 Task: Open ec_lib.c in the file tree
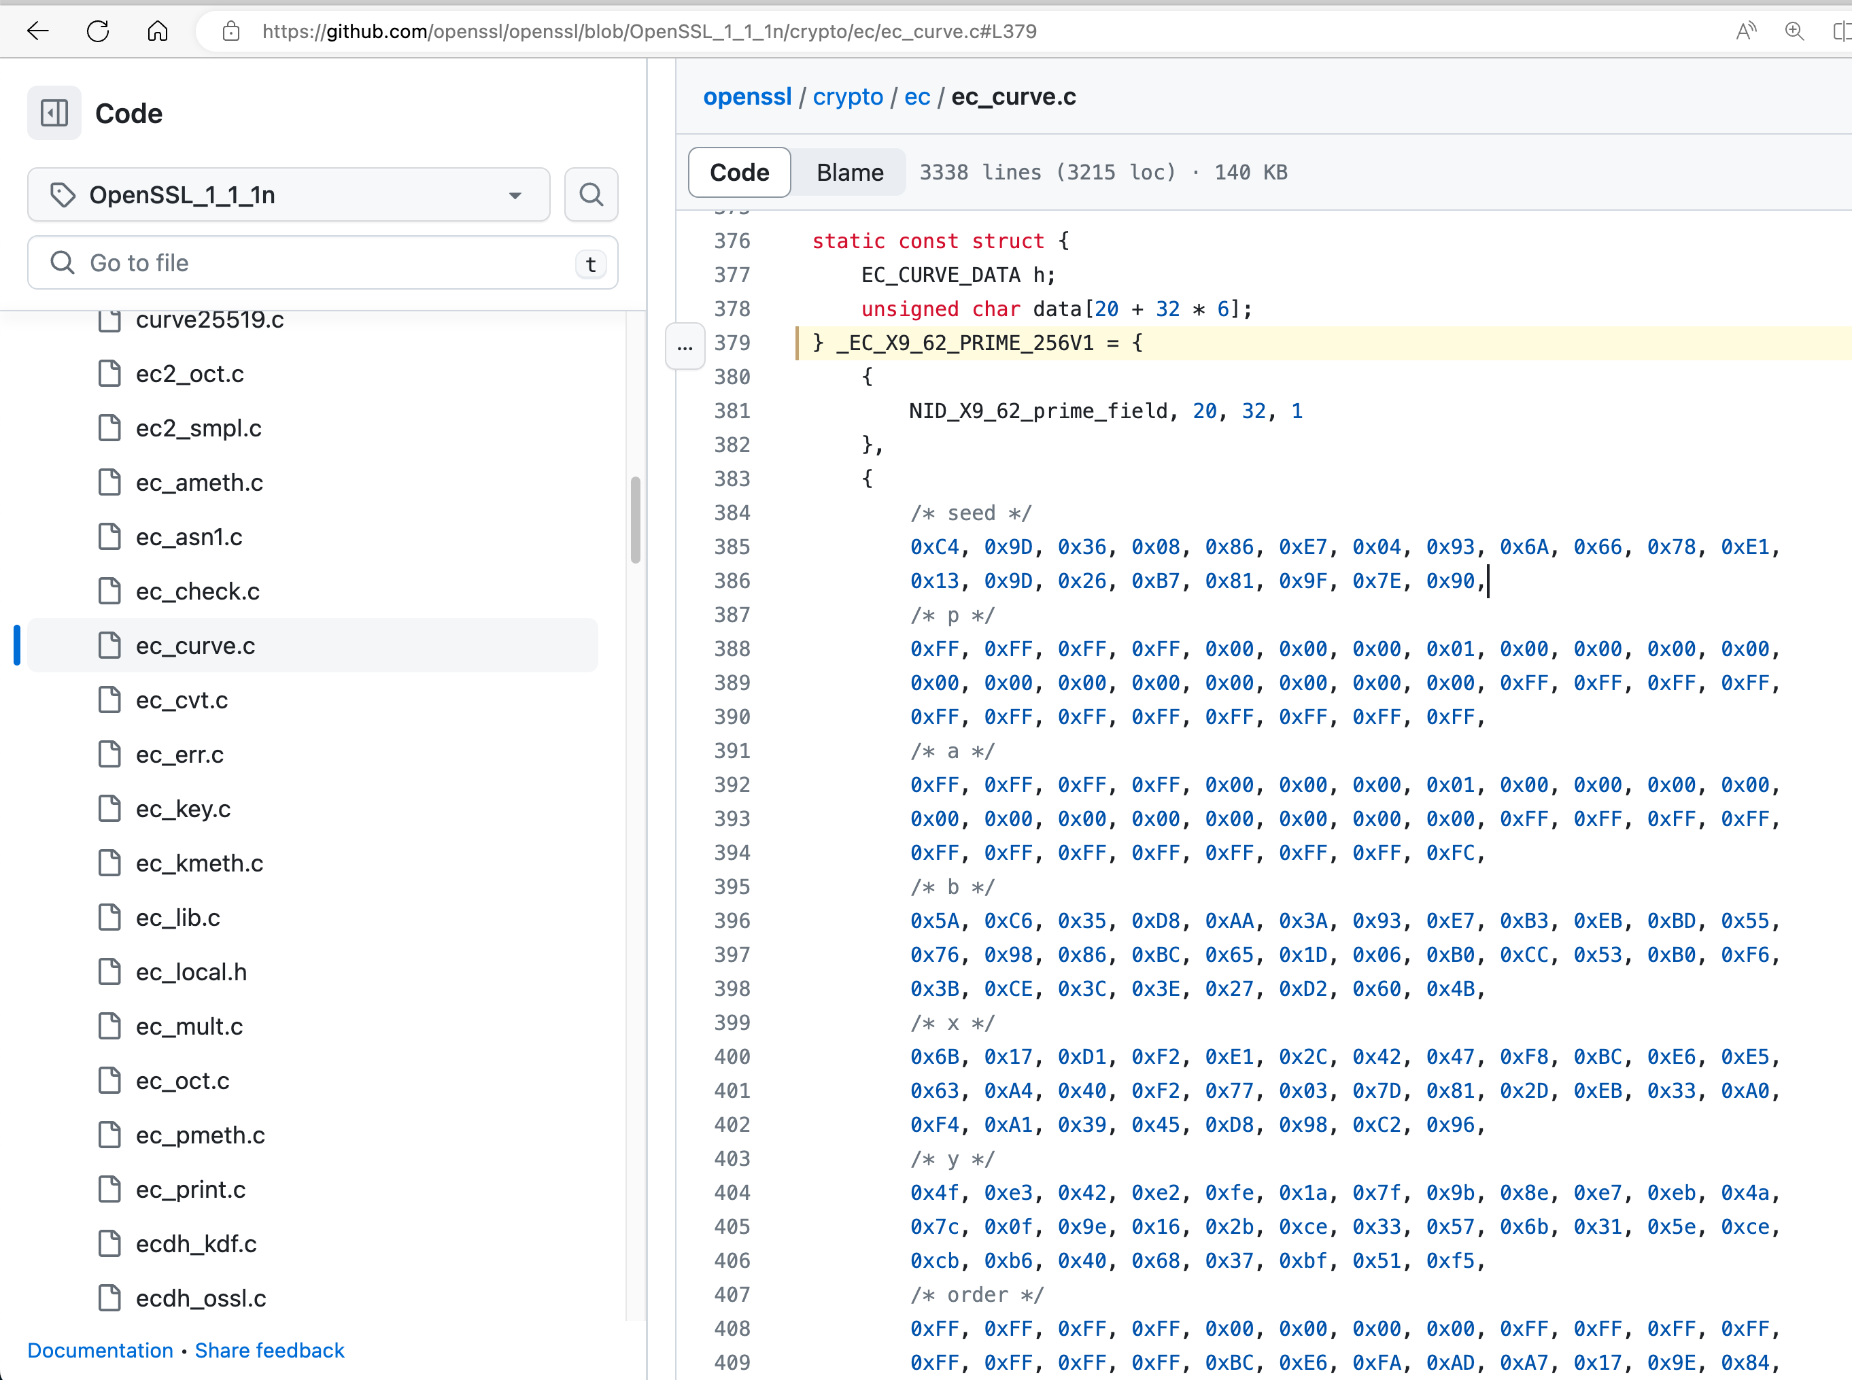(x=179, y=917)
